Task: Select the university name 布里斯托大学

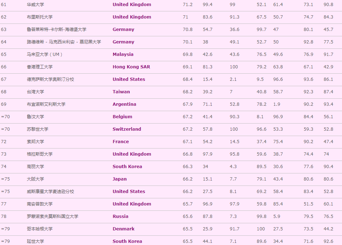Action: [40, 17]
